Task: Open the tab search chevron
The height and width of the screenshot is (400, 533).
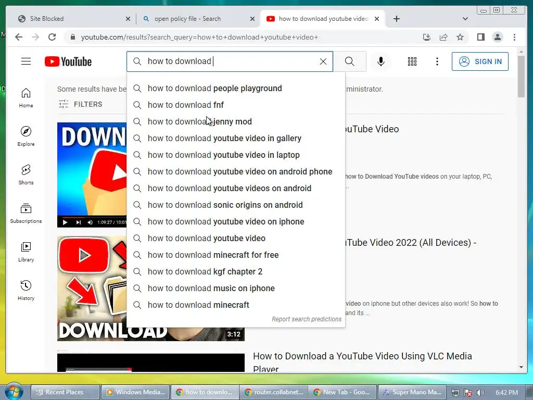Action: pyautogui.click(x=465, y=19)
